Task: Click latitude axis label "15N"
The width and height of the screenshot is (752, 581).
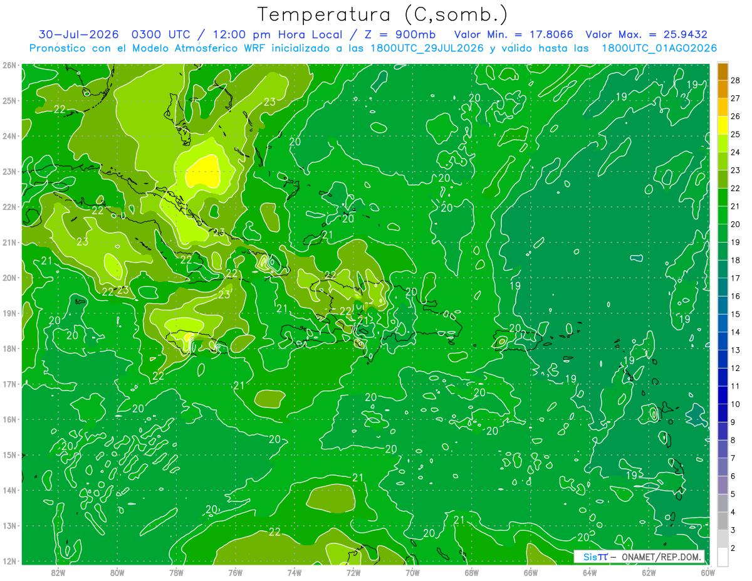Action: click(x=9, y=454)
